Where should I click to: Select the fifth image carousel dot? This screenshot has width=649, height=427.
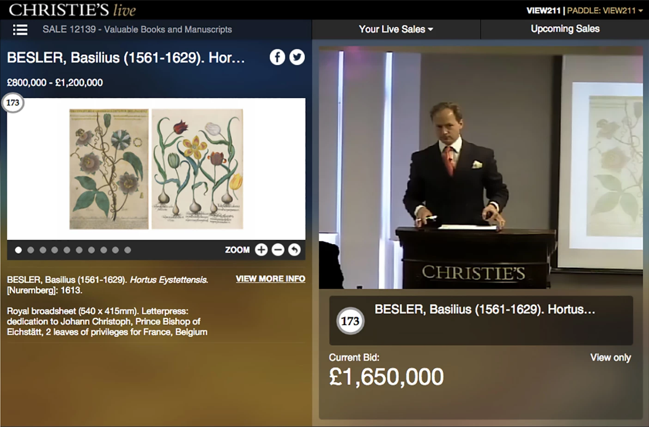coord(67,250)
